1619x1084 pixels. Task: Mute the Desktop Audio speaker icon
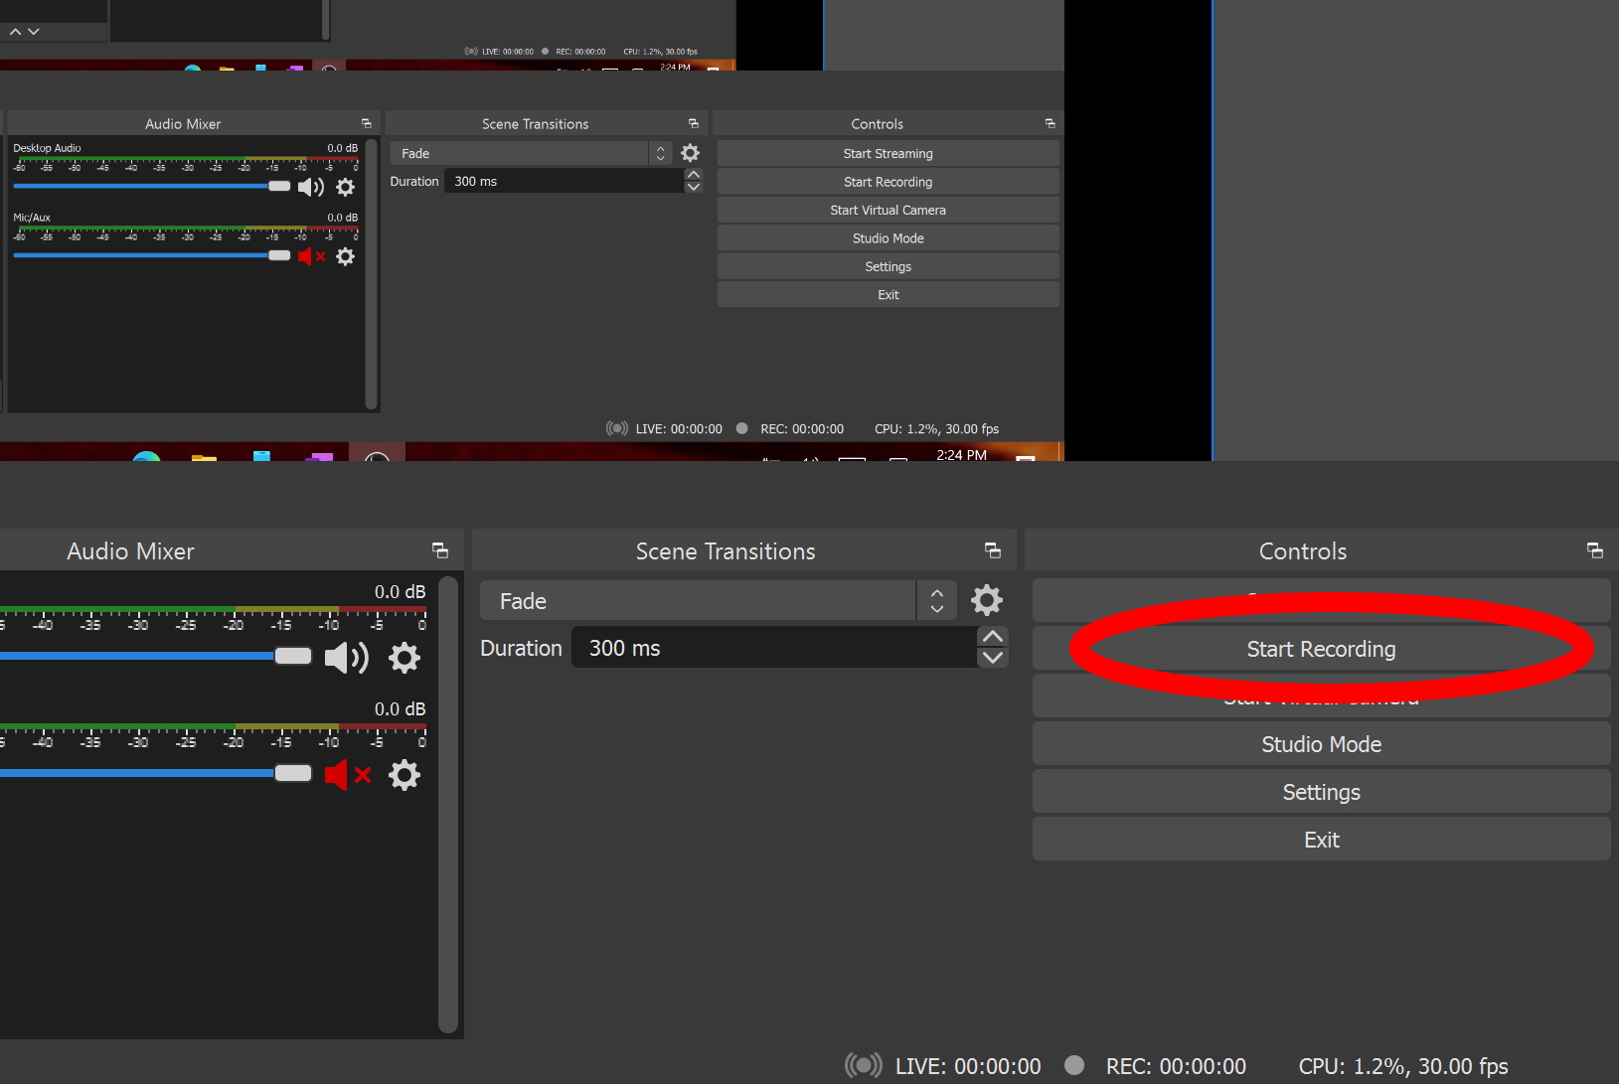tap(346, 657)
